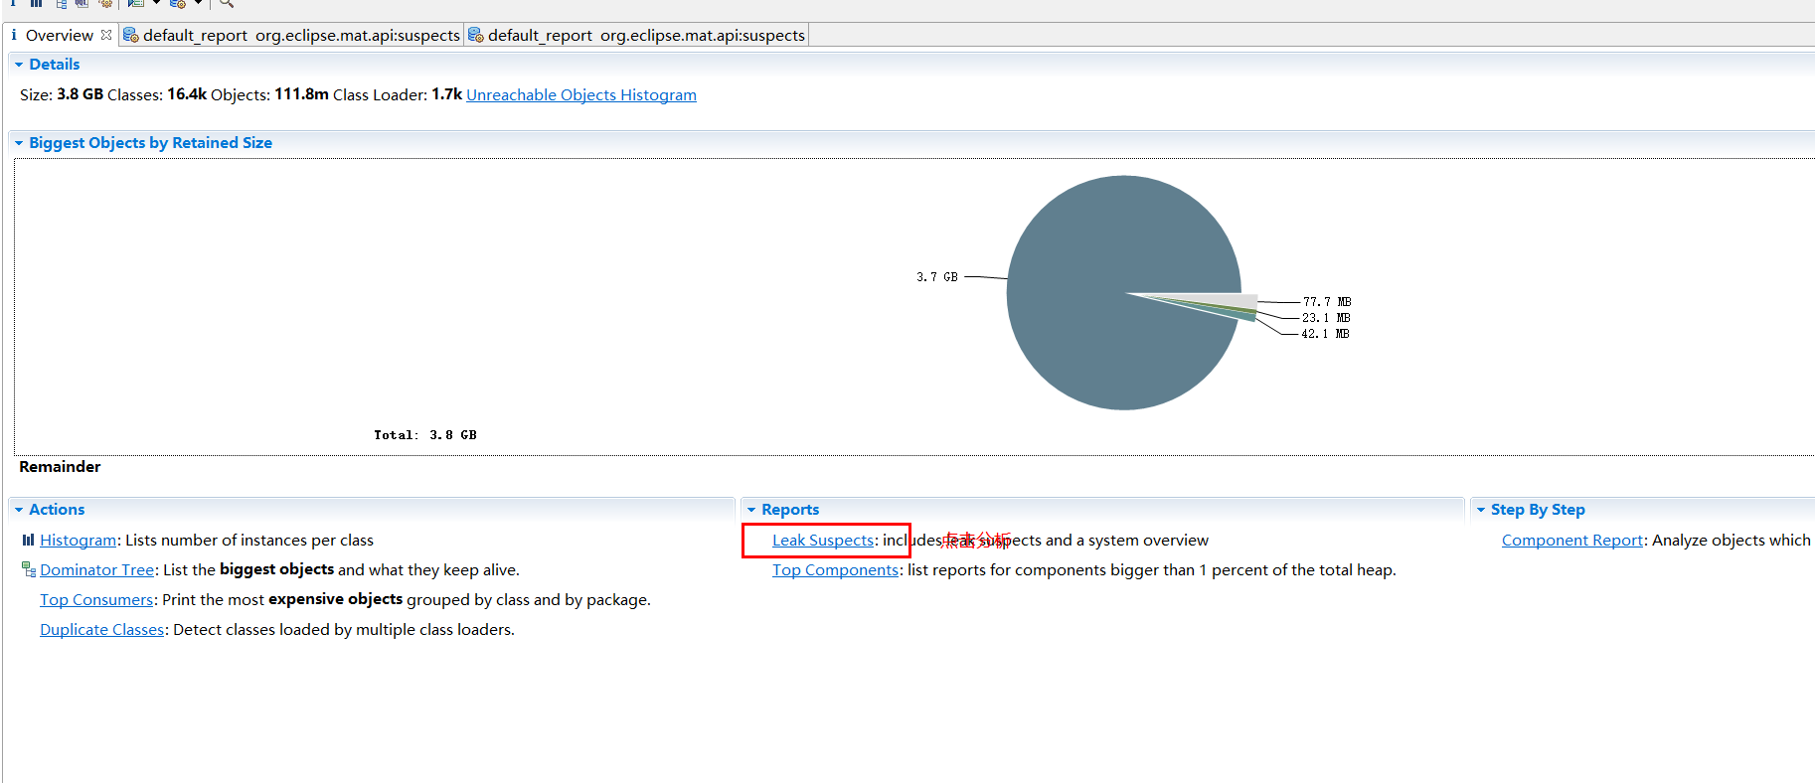The height and width of the screenshot is (783, 1815).
Task: Open the Dominator Tree link
Action: (x=97, y=570)
